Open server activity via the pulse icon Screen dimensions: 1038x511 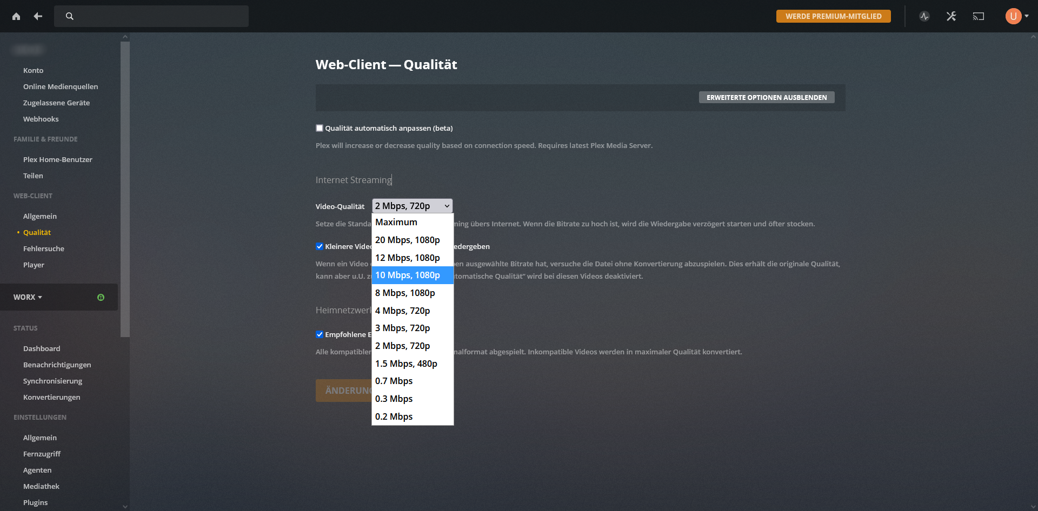[924, 16]
